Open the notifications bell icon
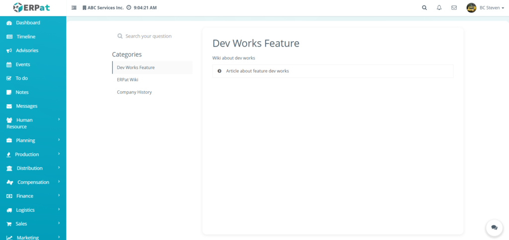 coord(439,8)
